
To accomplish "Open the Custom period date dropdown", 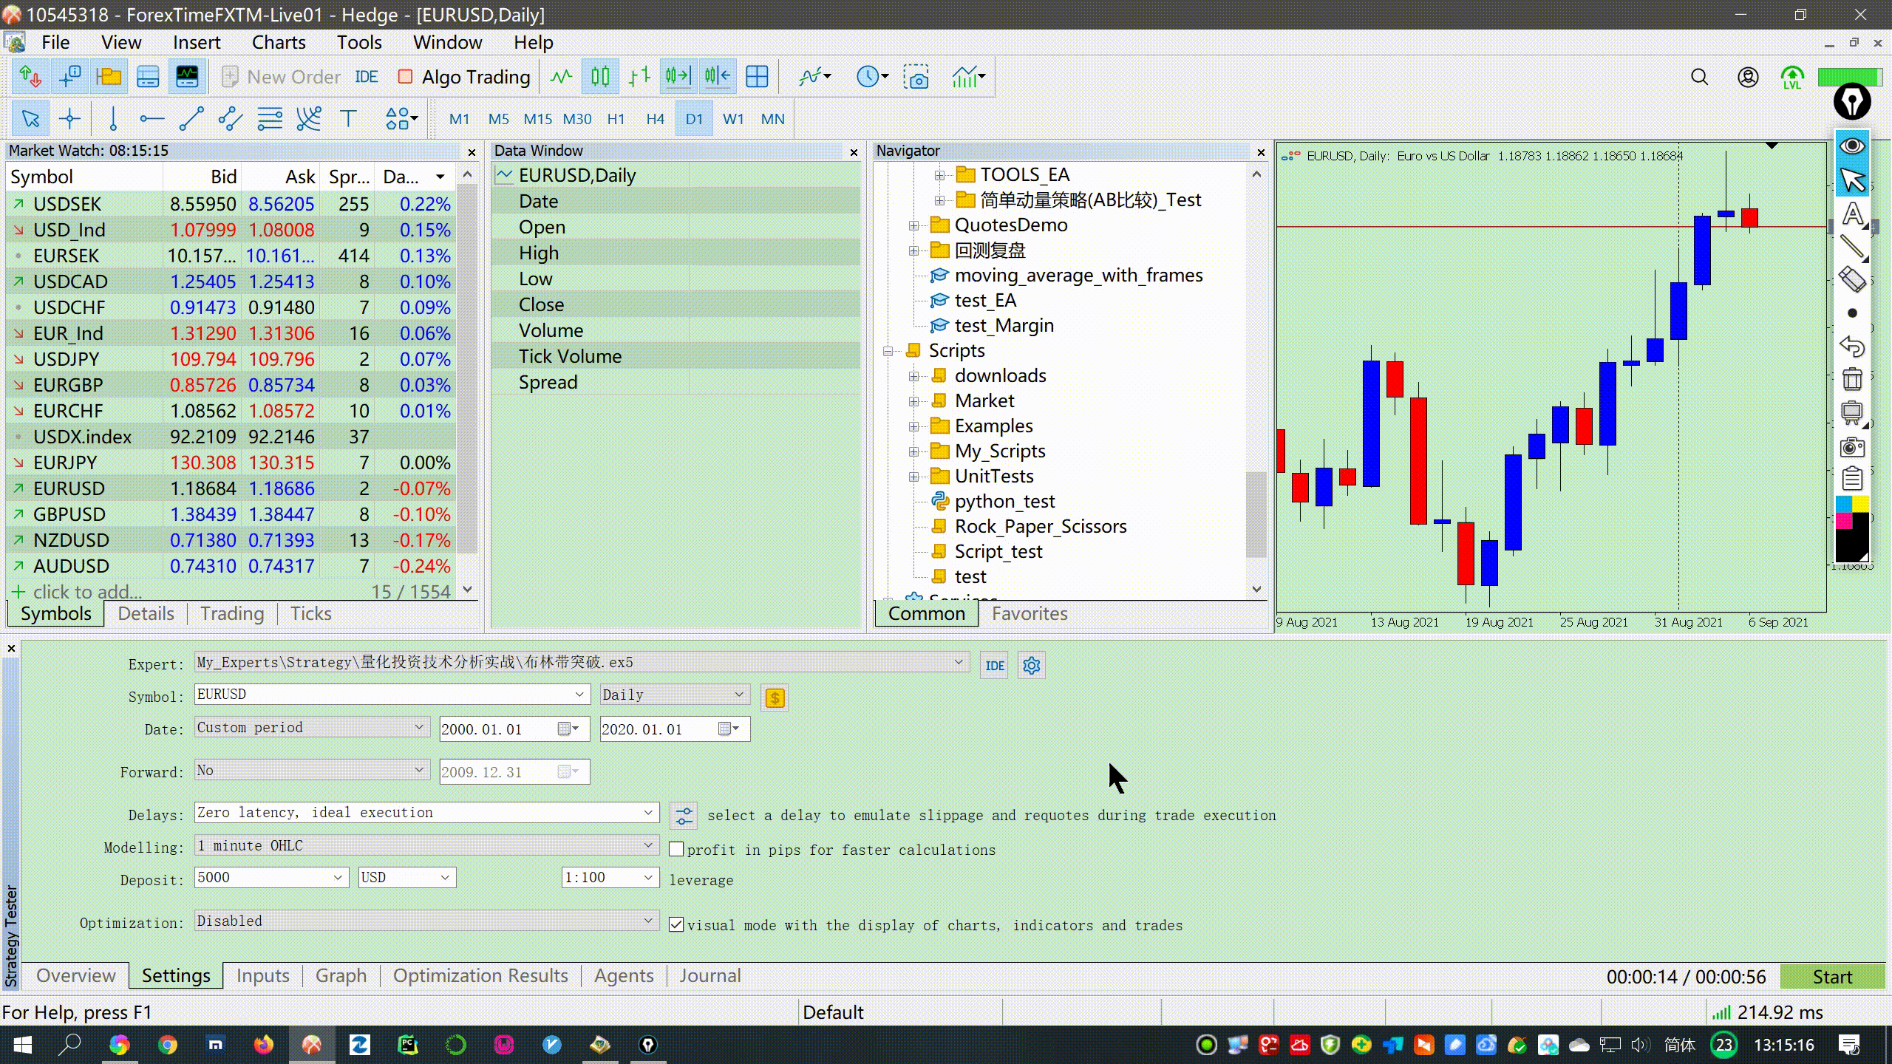I will (312, 727).
